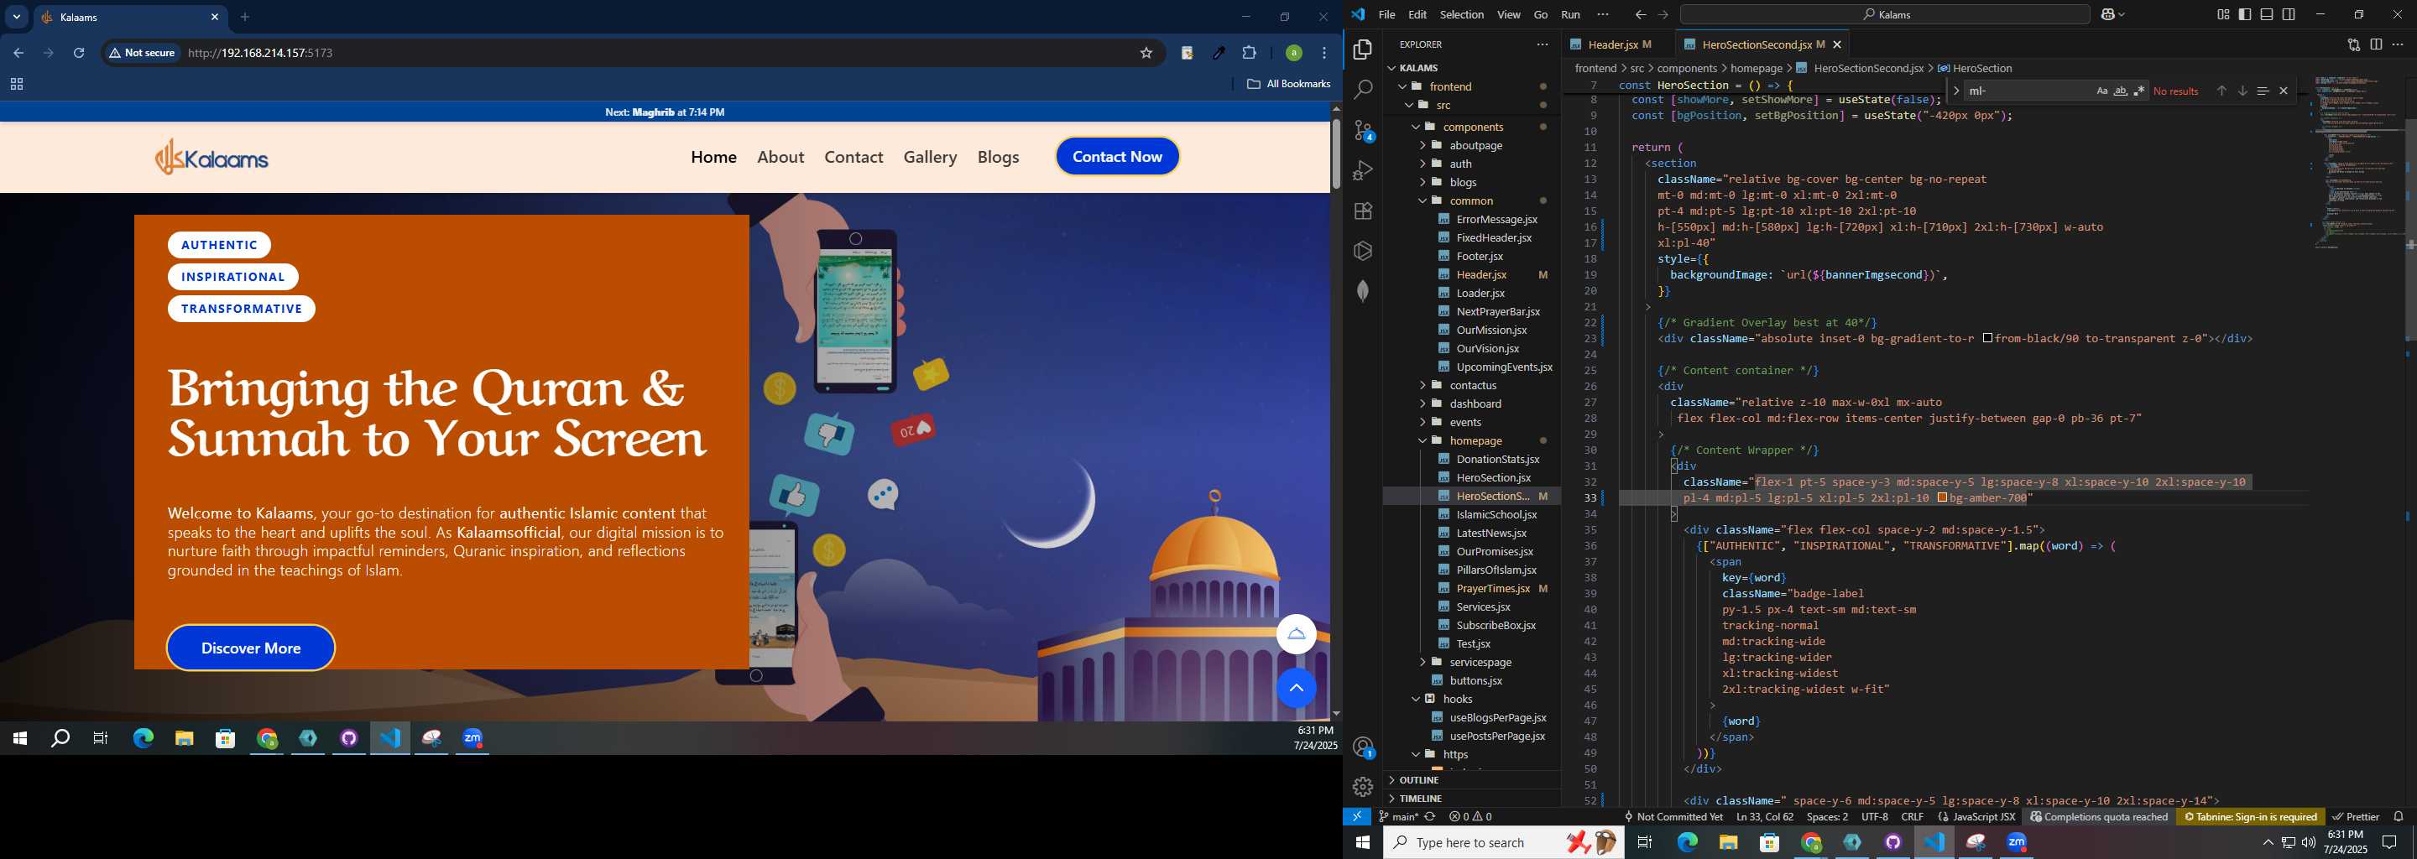Click the scroll-to-top arrow on webpage
The image size is (2417, 859).
click(1296, 689)
